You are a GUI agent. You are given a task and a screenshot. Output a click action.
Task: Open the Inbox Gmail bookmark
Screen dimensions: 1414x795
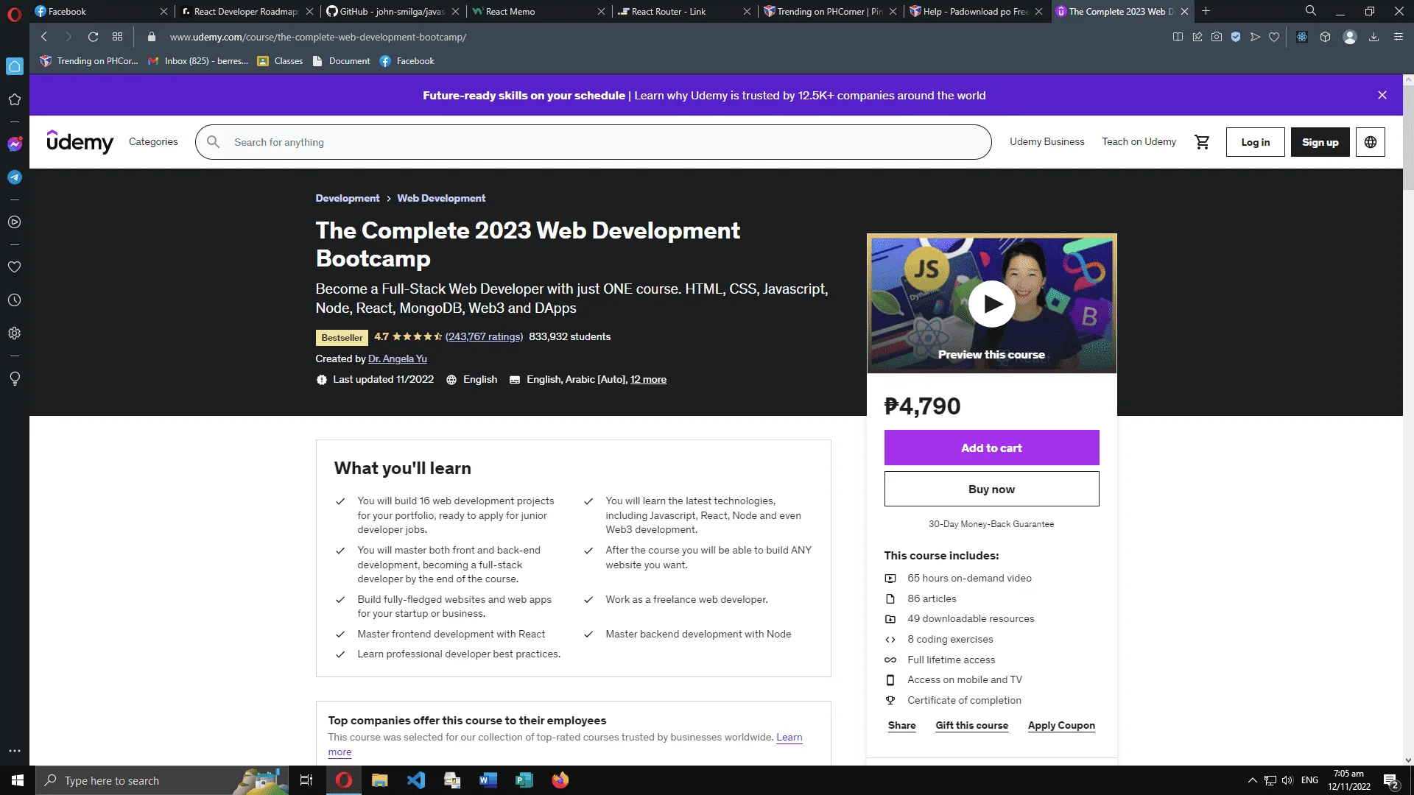pyautogui.click(x=198, y=61)
